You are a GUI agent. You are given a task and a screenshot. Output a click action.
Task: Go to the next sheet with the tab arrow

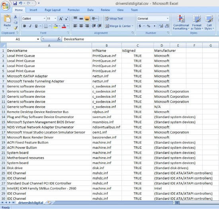tap(10, 203)
